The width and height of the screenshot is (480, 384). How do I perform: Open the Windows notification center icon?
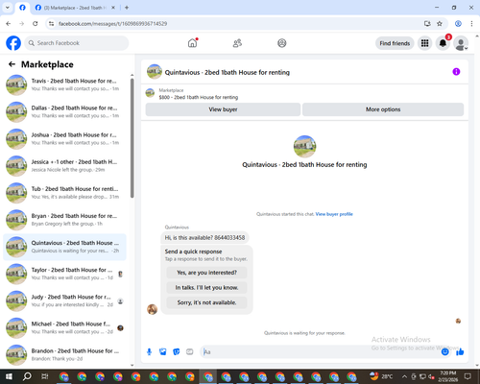pos(468,376)
